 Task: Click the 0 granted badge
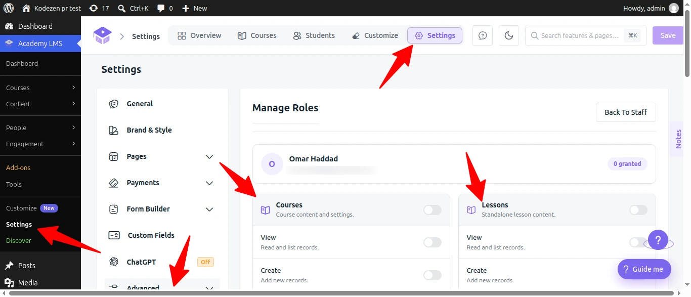(627, 164)
